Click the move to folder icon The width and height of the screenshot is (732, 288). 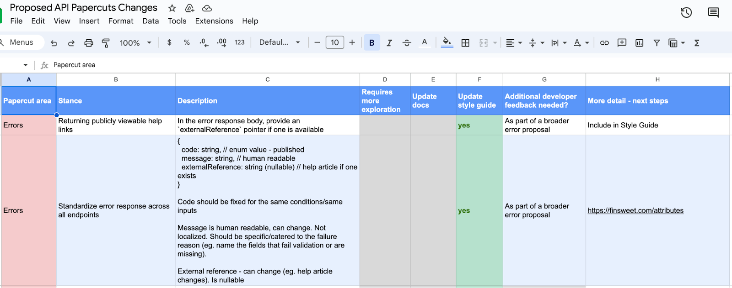pyautogui.click(x=189, y=8)
